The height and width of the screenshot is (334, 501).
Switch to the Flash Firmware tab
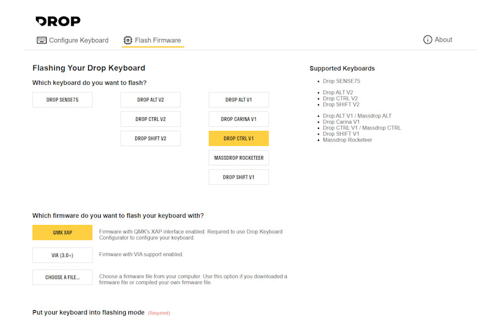point(157,40)
